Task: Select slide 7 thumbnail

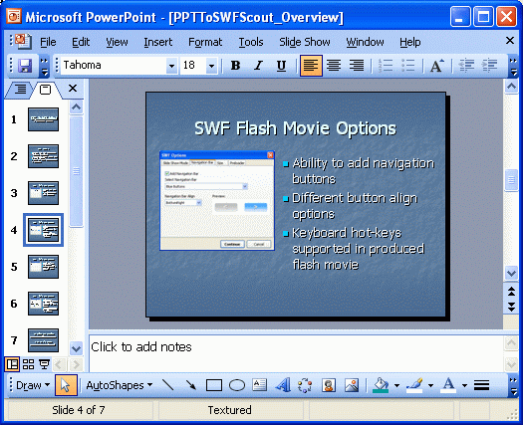Action: pyautogui.click(x=43, y=340)
